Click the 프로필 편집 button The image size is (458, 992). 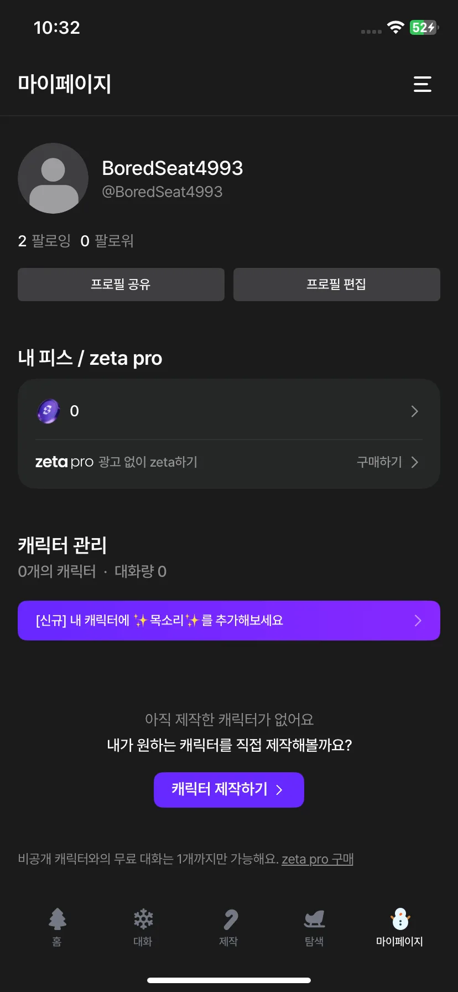tap(337, 285)
